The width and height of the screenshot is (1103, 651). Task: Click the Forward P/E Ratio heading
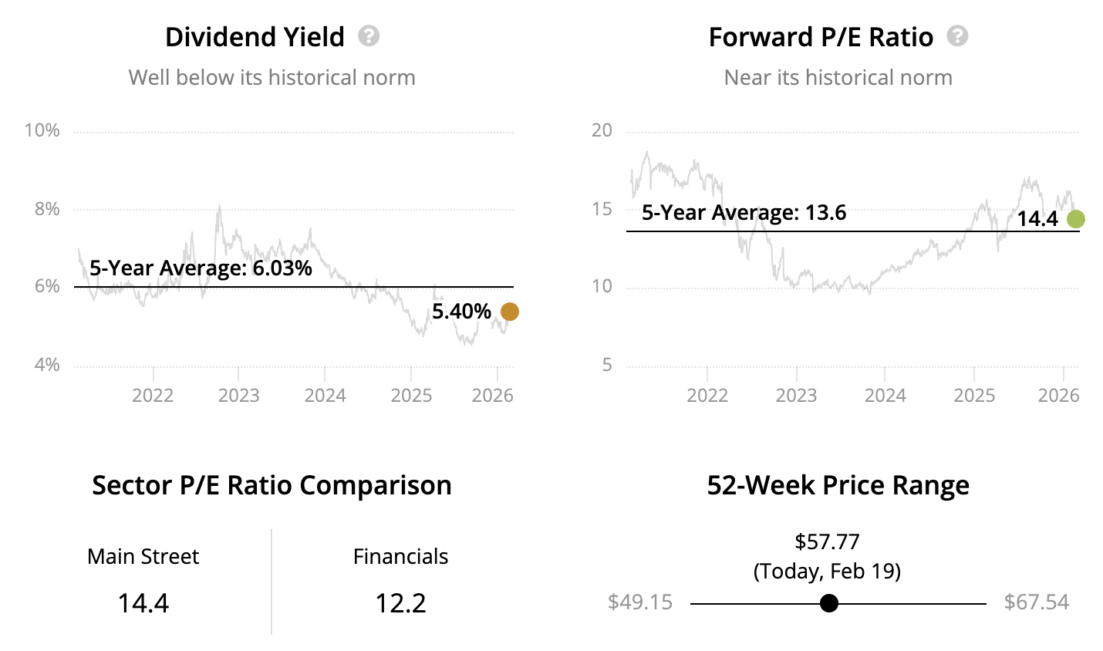(821, 37)
